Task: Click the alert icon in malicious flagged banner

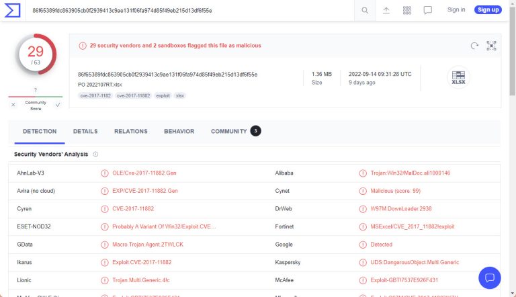Action: click(83, 46)
